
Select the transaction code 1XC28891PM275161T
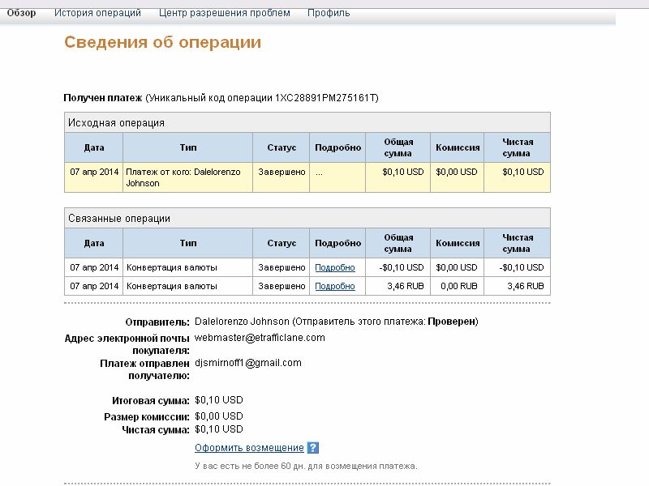pos(325,98)
